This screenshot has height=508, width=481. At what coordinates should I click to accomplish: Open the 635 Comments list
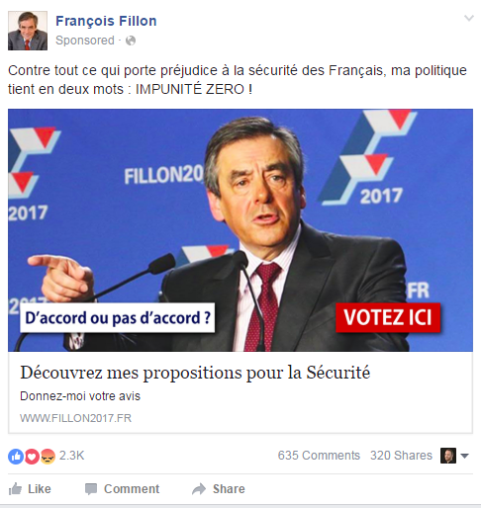coord(319,456)
